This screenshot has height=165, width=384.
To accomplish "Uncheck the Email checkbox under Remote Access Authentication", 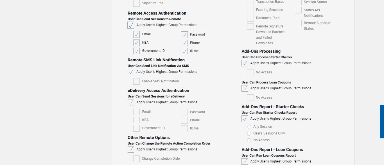I will click(136, 34).
